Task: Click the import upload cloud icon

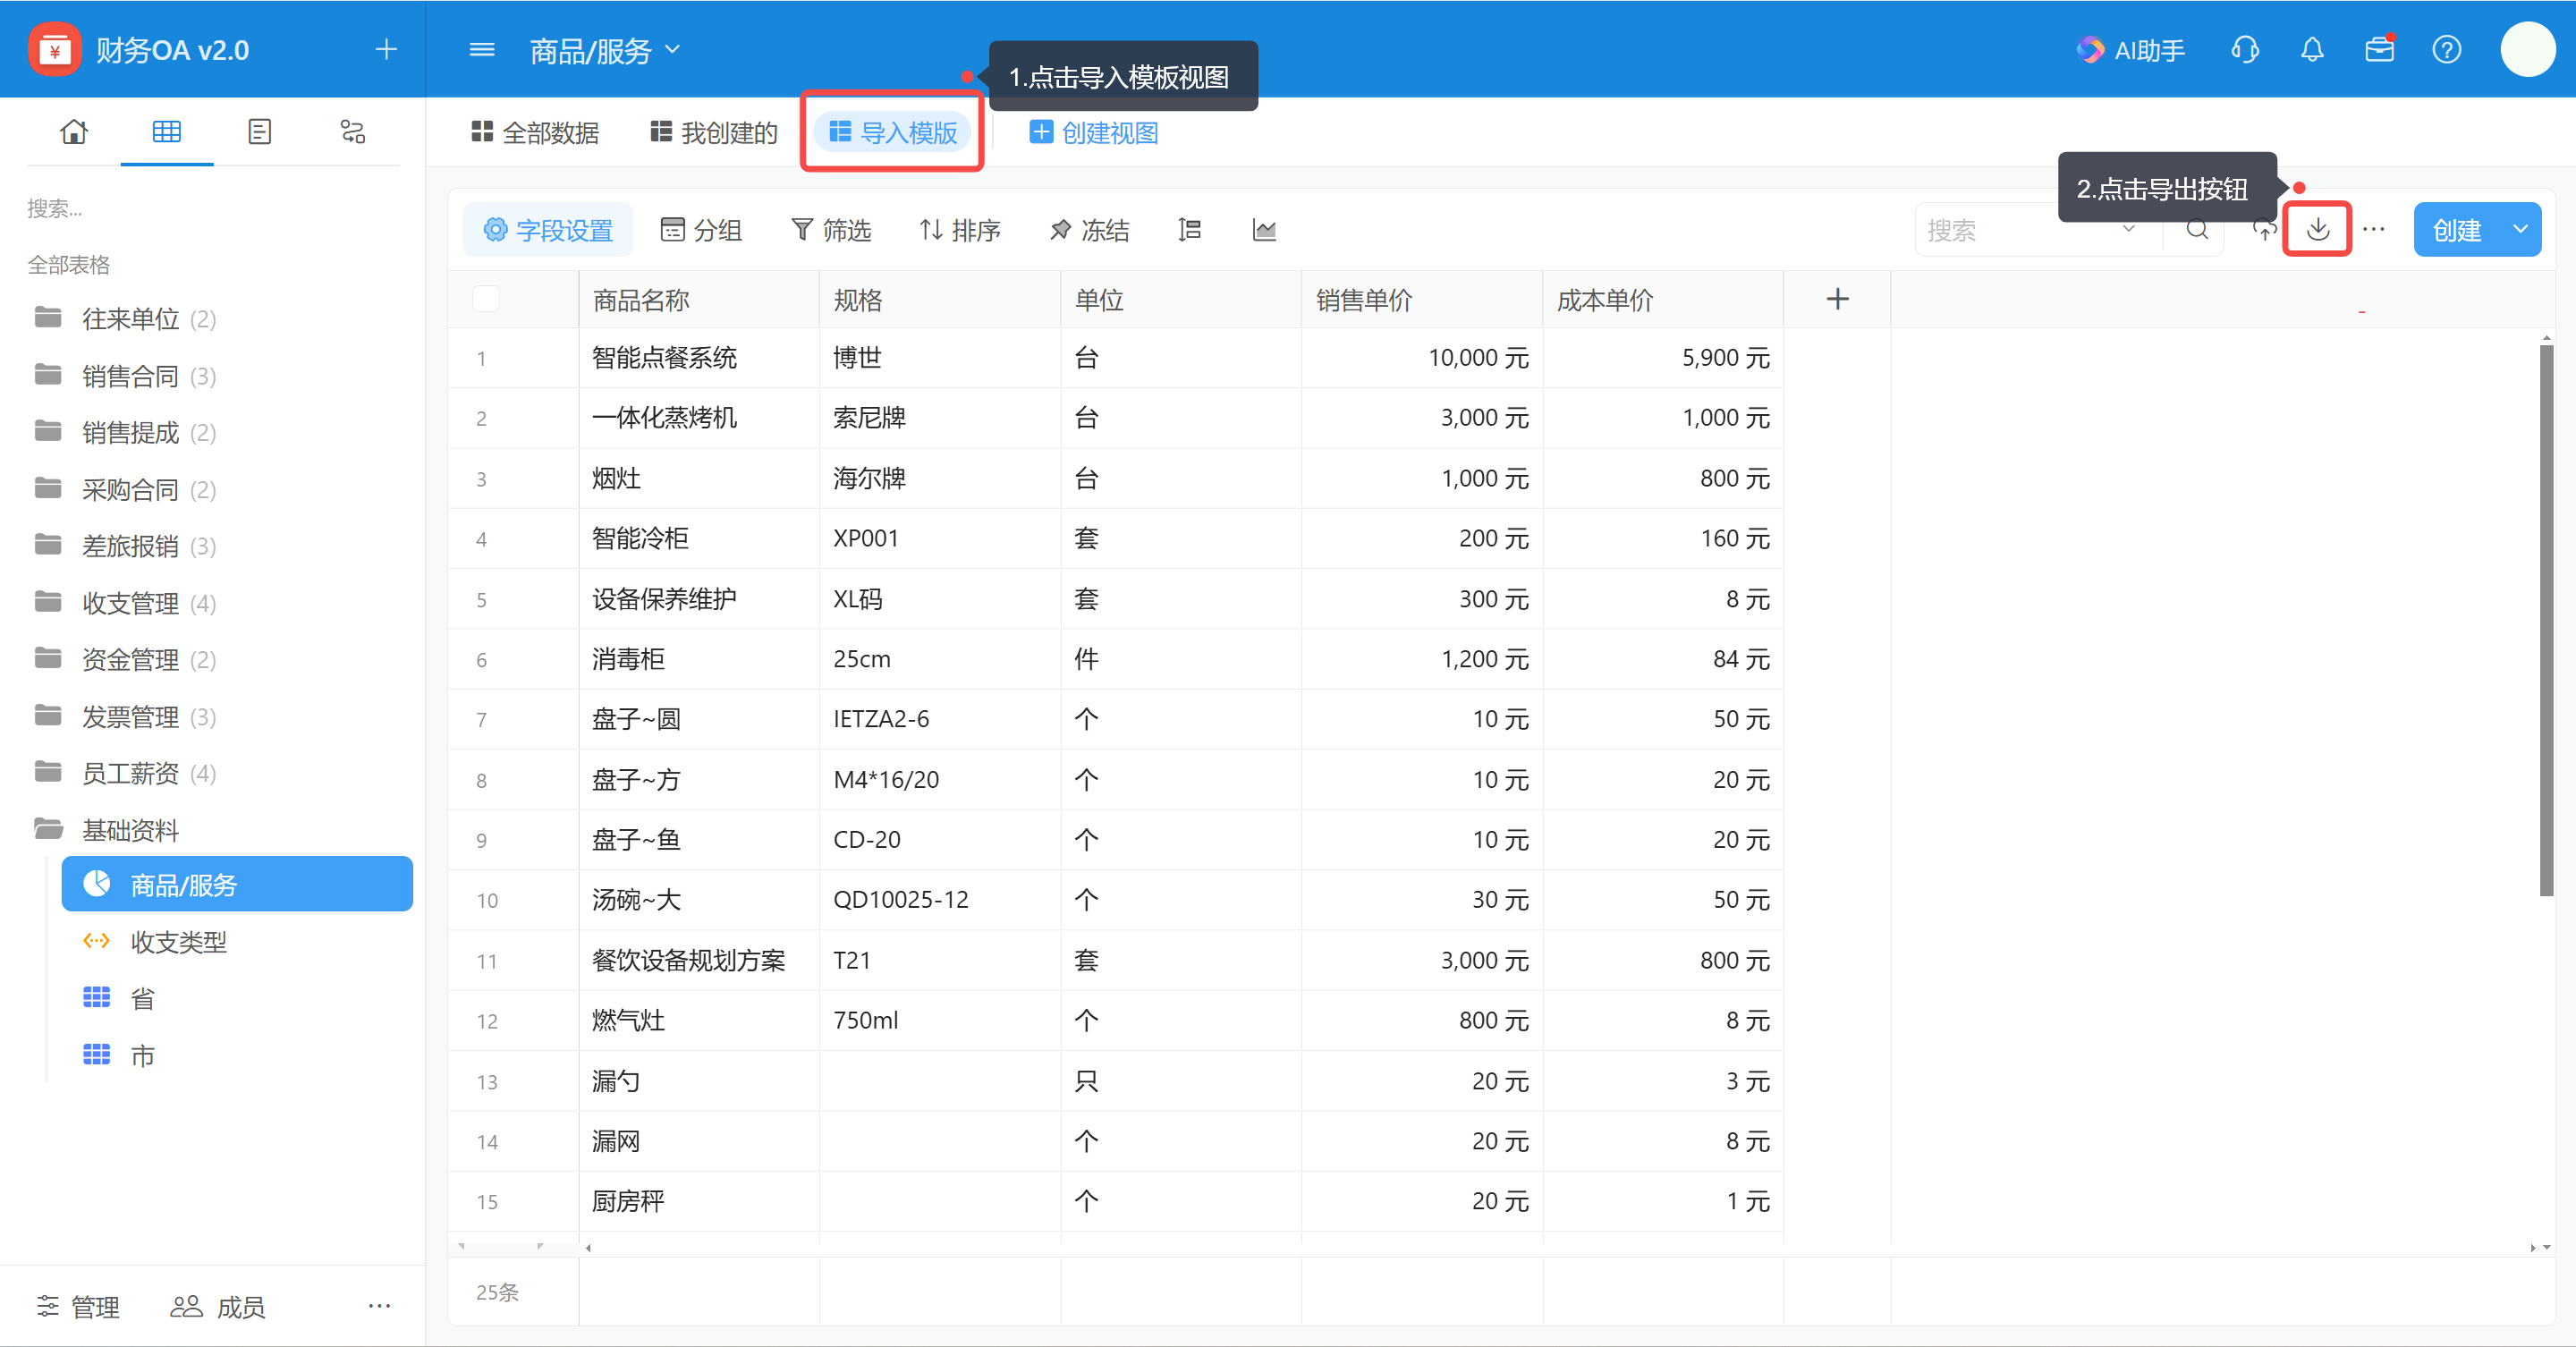Action: [2264, 230]
